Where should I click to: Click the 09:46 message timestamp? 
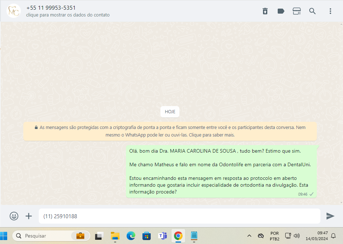pos(303,194)
